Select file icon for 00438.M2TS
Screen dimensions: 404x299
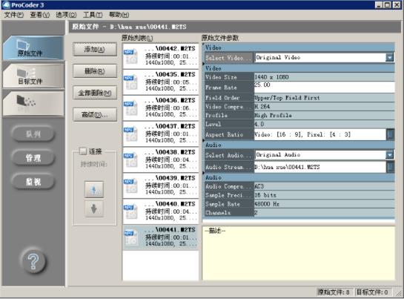pyautogui.click(x=130, y=160)
